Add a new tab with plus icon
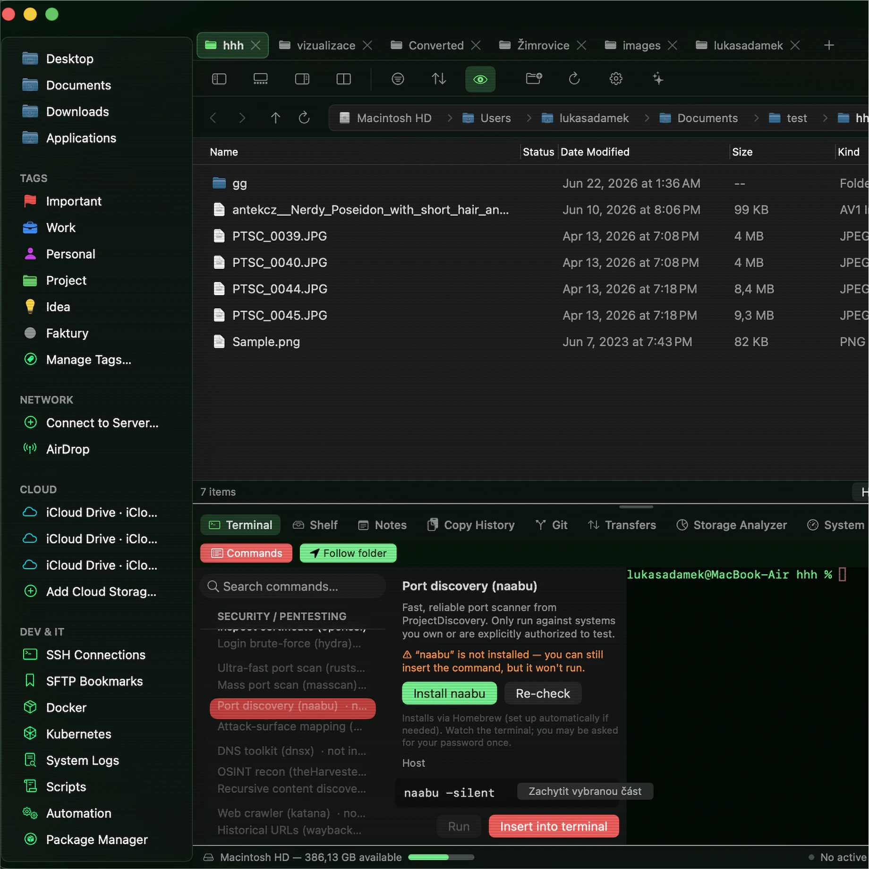869x869 pixels. point(829,45)
